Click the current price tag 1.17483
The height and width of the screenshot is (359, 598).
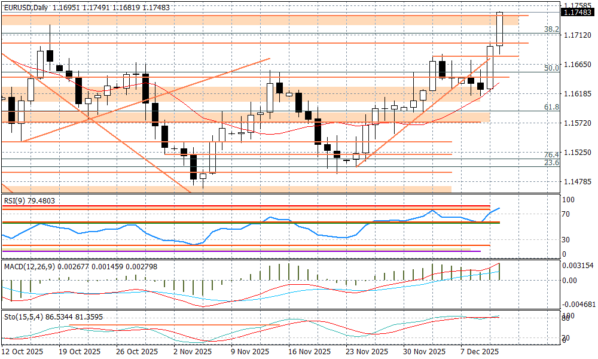[578, 12]
